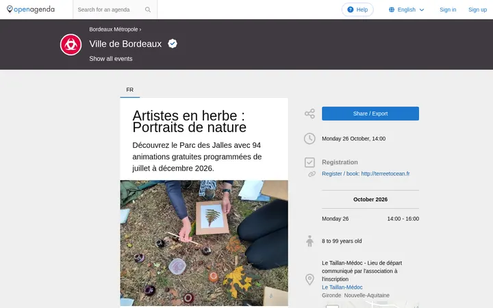Open the Help button
This screenshot has width=493, height=308.
pos(357,10)
